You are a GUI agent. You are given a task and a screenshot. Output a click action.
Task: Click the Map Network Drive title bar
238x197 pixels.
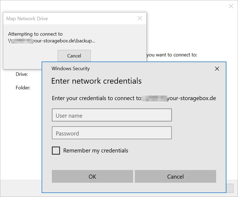(59, 18)
